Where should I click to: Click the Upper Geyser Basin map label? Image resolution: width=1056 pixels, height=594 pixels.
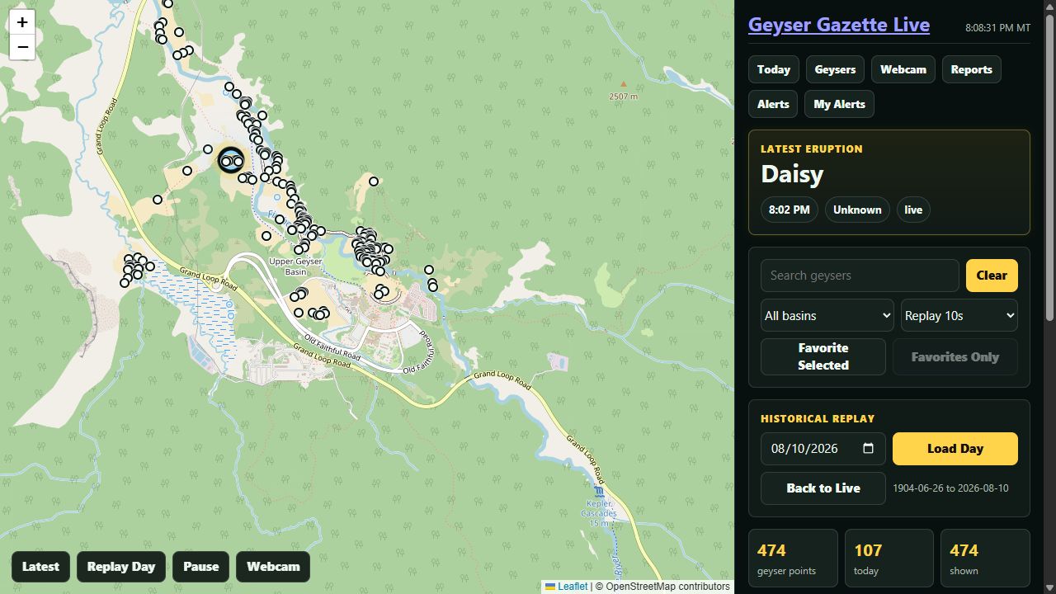(x=294, y=266)
